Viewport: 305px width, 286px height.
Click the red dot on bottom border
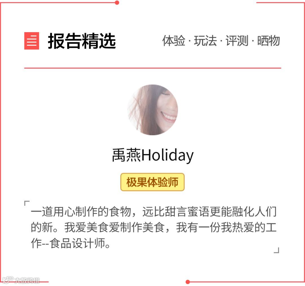pyautogui.click(x=188, y=282)
